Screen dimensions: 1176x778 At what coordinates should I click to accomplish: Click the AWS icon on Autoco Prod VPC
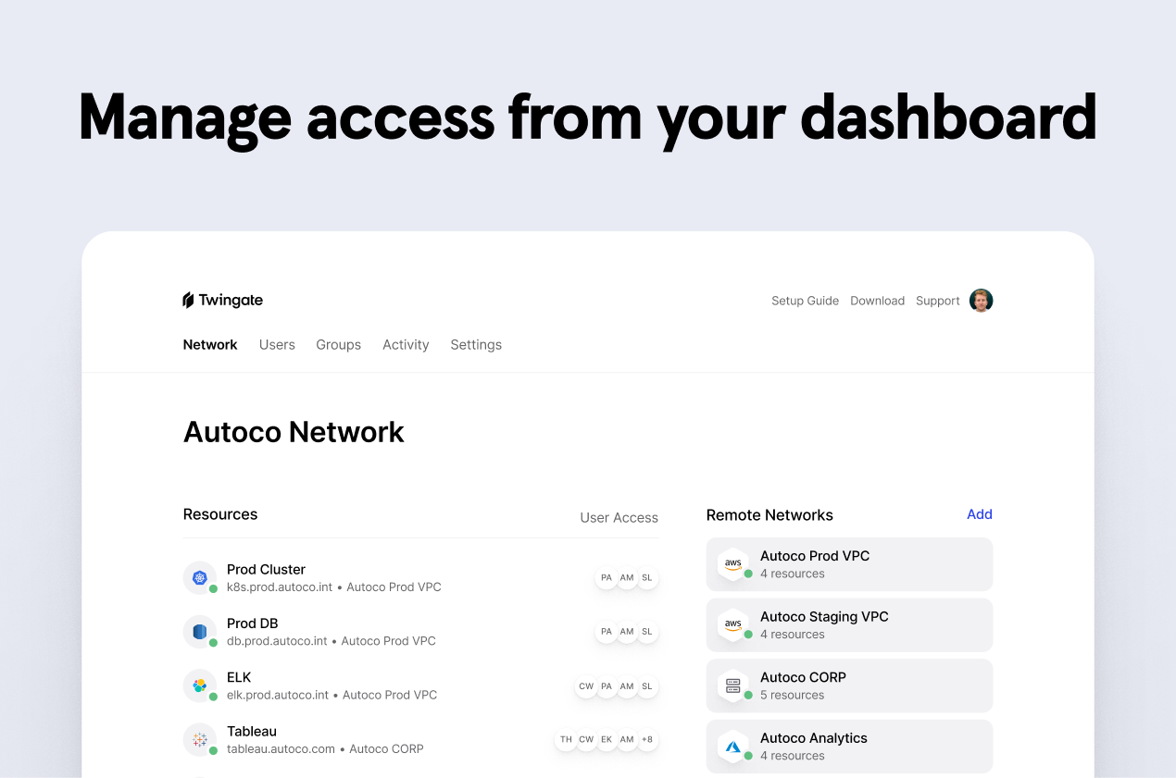click(x=731, y=563)
